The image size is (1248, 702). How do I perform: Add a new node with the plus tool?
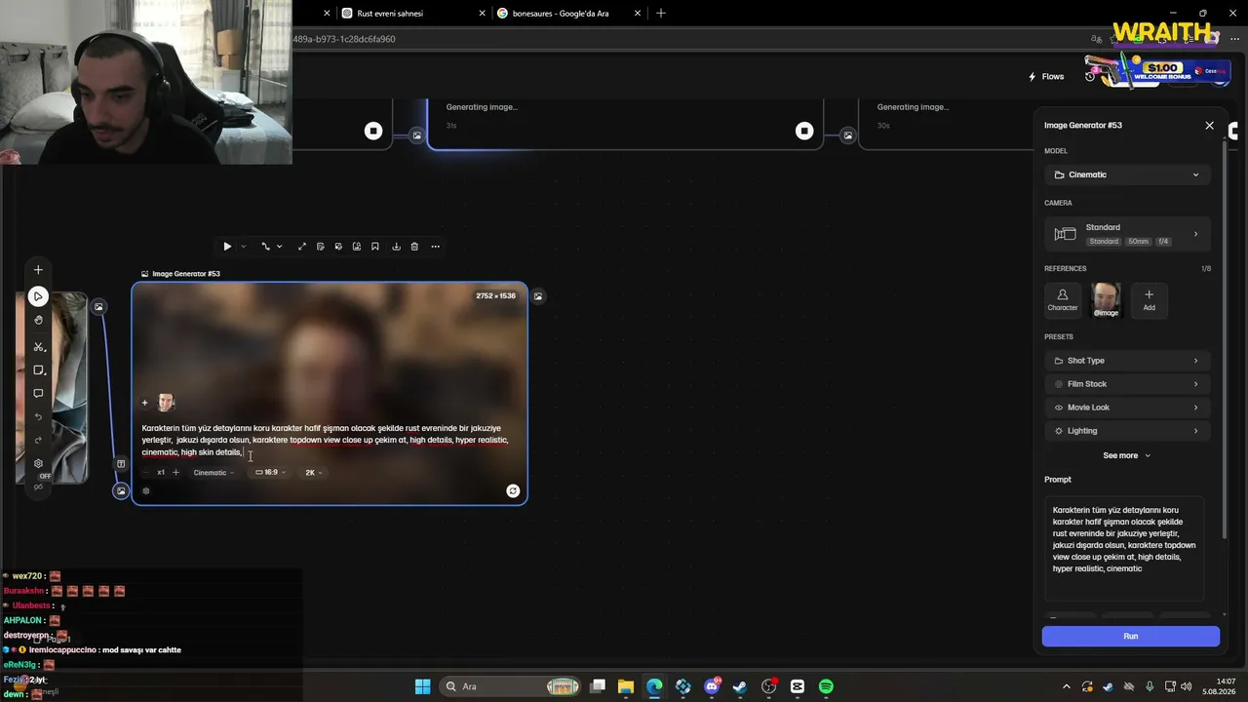click(38, 270)
